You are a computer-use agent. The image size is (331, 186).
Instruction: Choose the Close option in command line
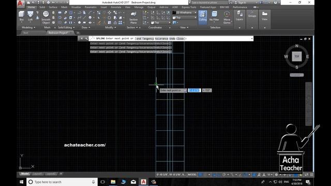pyautogui.click(x=180, y=39)
